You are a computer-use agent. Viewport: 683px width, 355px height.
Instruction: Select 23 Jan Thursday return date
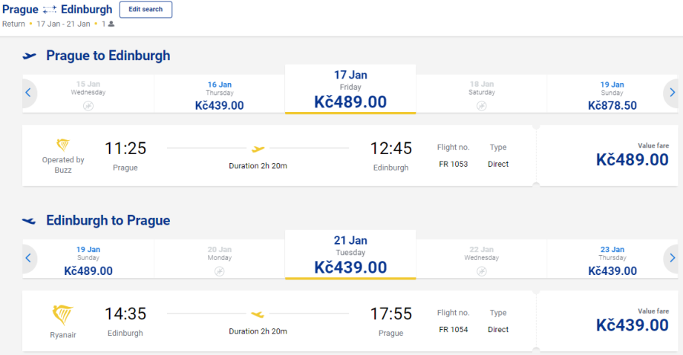[x=612, y=260]
